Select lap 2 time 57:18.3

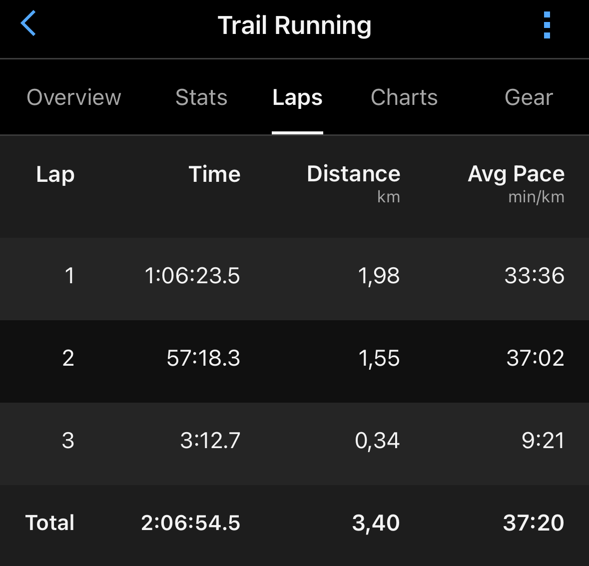[x=203, y=358]
